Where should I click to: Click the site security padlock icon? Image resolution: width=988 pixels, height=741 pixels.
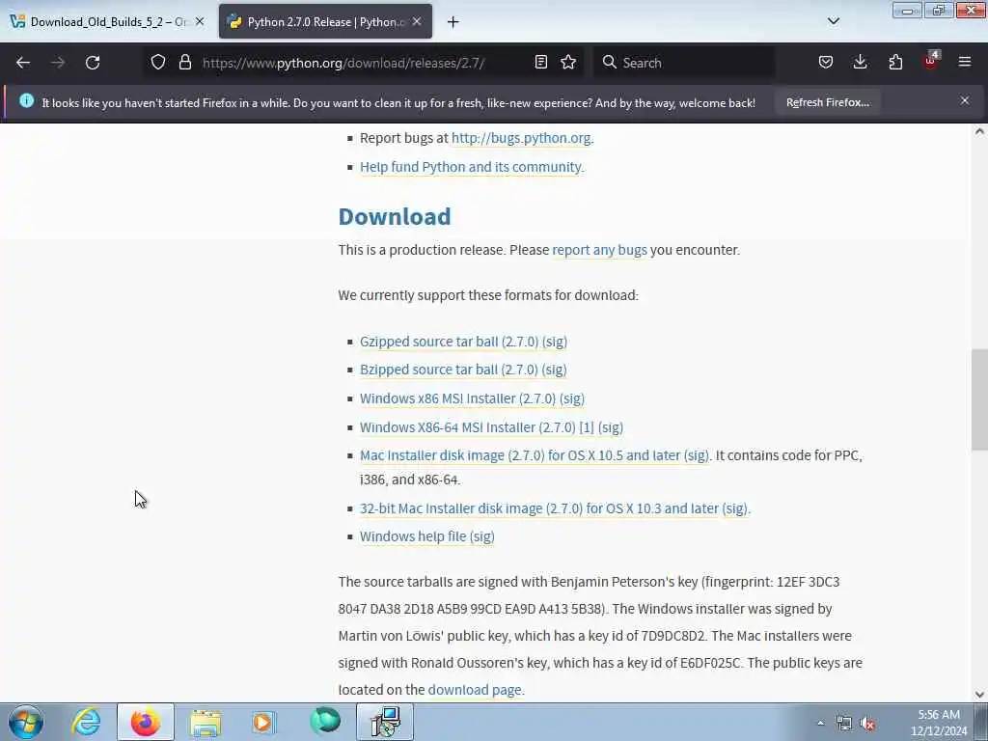tap(184, 63)
